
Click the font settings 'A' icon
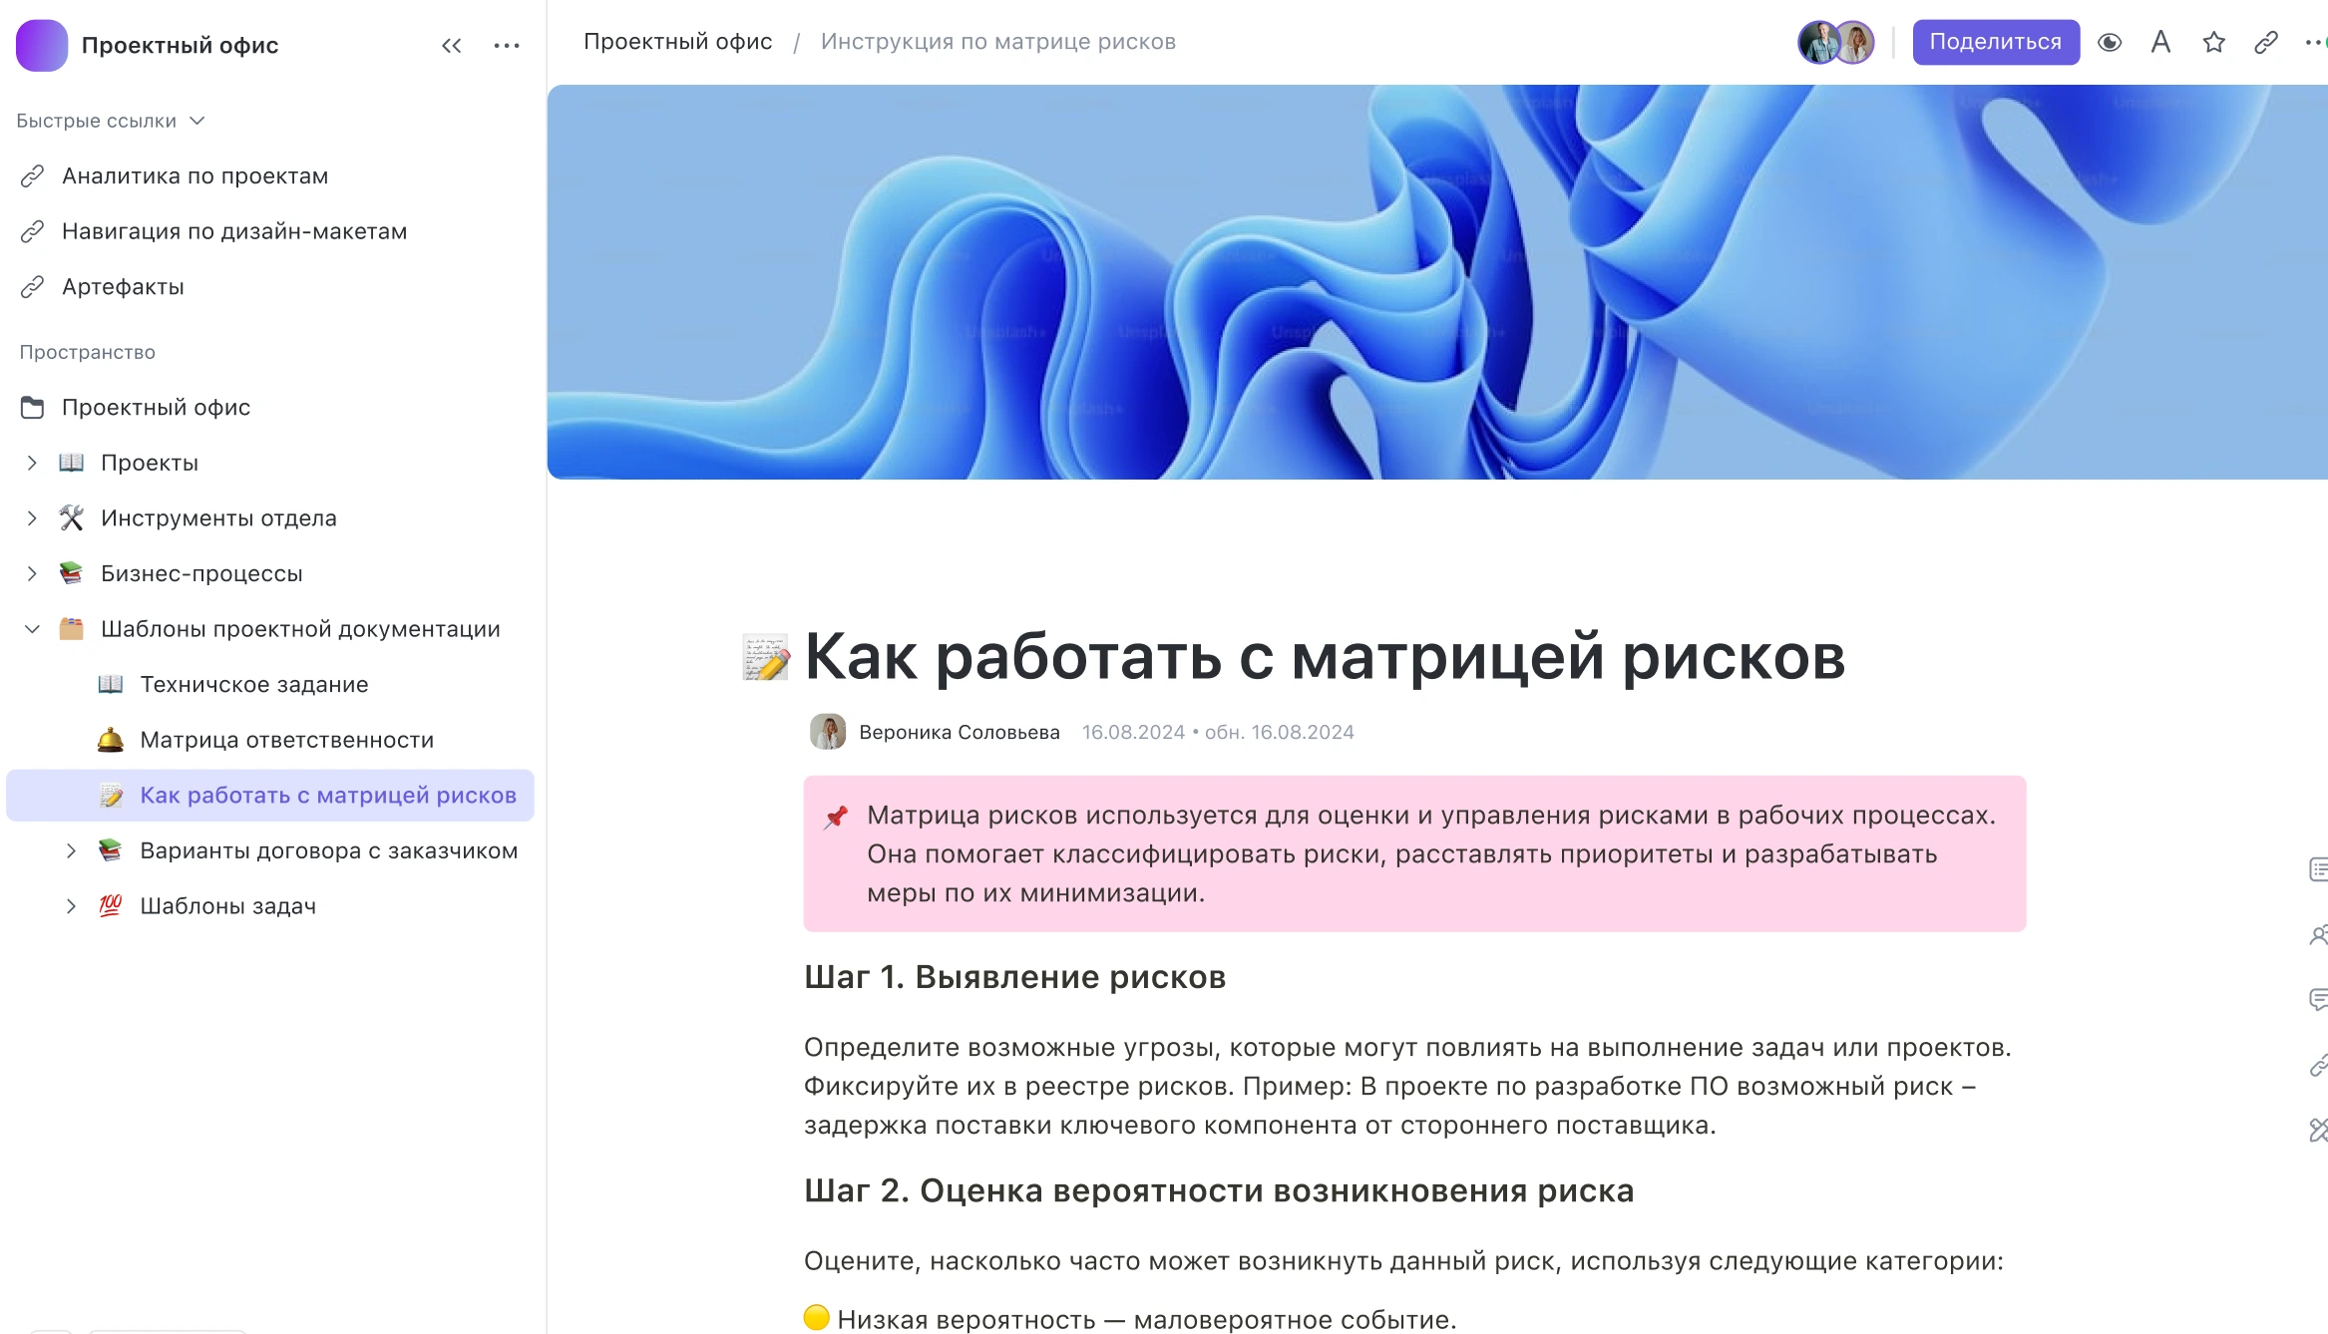(2160, 42)
